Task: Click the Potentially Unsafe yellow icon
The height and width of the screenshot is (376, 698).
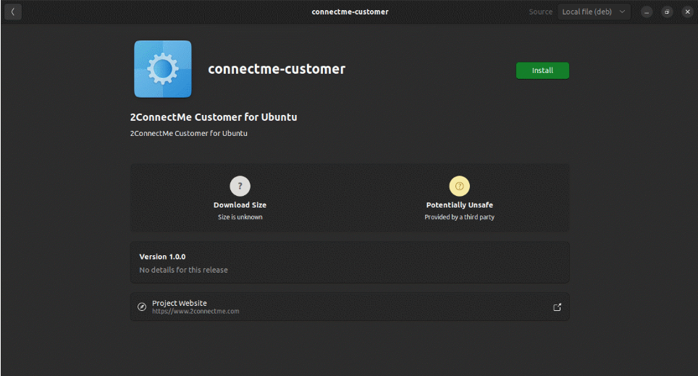Action: click(x=459, y=187)
